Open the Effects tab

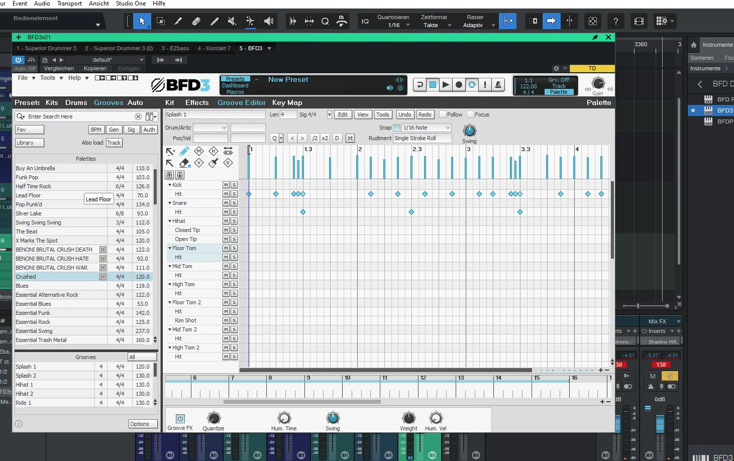[197, 102]
